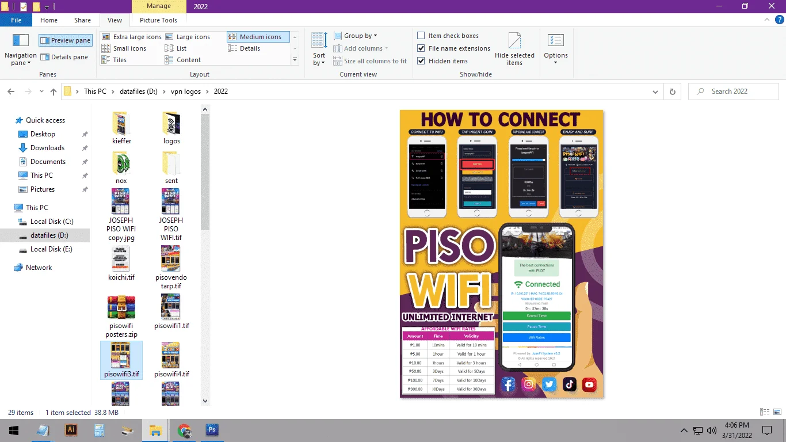Click This PC in the address breadcrumb
The image size is (786, 442).
(x=95, y=92)
